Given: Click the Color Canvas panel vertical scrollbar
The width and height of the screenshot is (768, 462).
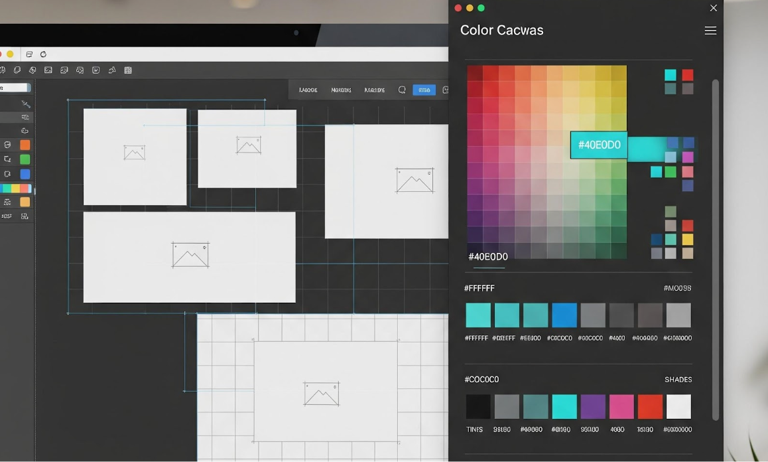Looking at the screenshot, I should pyautogui.click(x=715, y=249).
